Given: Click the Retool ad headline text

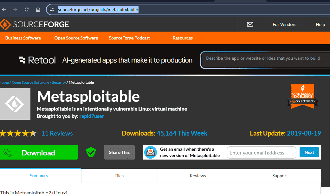Looking at the screenshot, I should 127,60.
